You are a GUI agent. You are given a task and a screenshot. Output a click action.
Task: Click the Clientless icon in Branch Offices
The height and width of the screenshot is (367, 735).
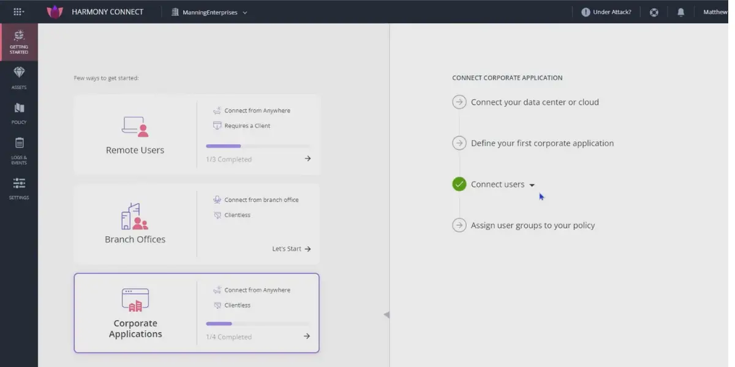217,215
